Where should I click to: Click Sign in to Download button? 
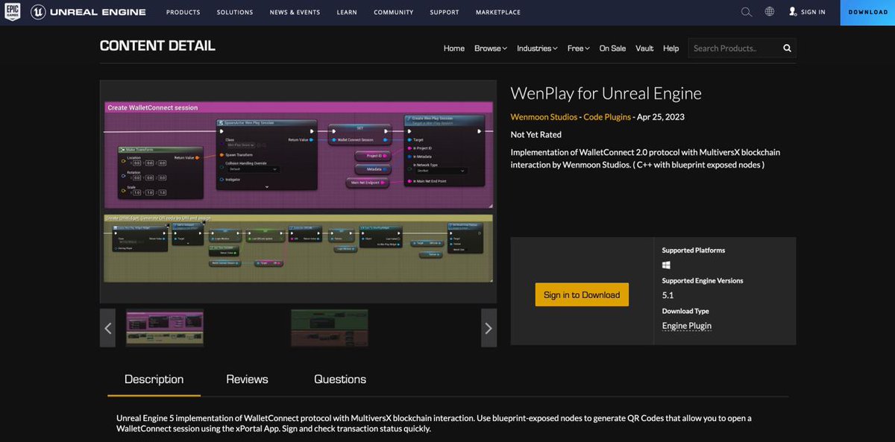point(582,294)
